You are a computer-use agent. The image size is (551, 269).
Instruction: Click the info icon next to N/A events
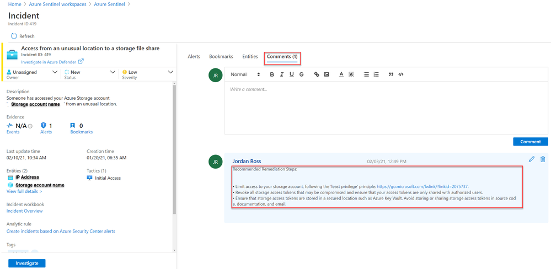coord(30,126)
